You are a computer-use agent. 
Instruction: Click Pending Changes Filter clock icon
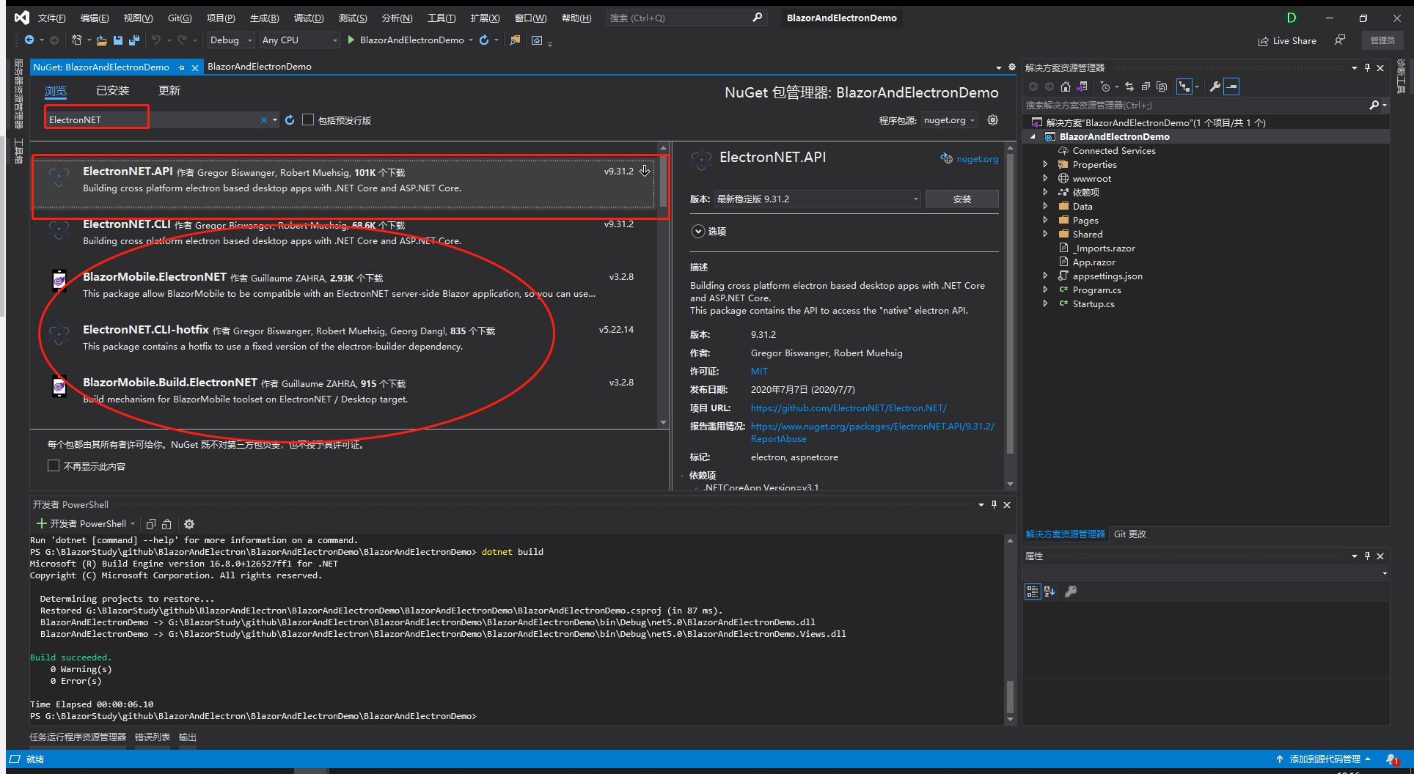1105,86
